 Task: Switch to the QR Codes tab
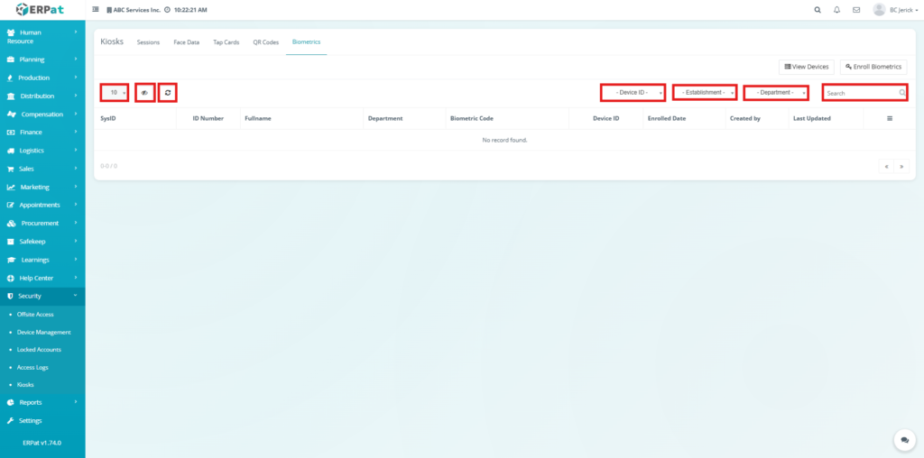tap(265, 42)
